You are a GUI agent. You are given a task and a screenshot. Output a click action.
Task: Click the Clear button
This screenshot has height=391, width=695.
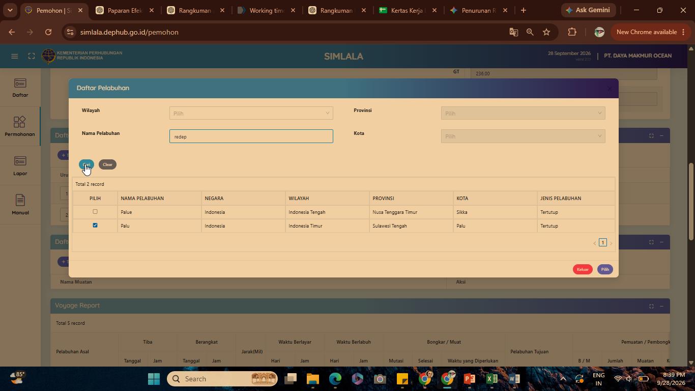click(107, 164)
